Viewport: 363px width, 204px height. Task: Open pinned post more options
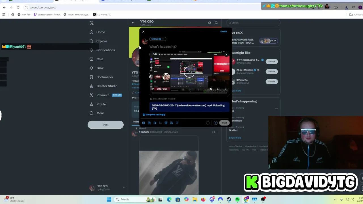tap(218, 132)
